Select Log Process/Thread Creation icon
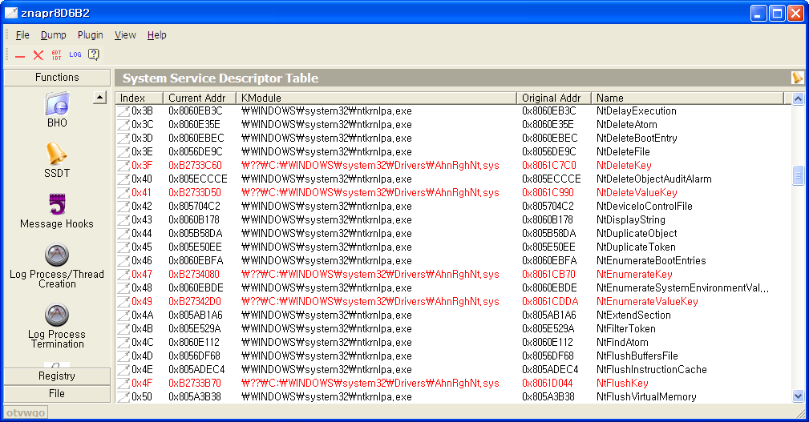809x422 pixels. pos(57,255)
